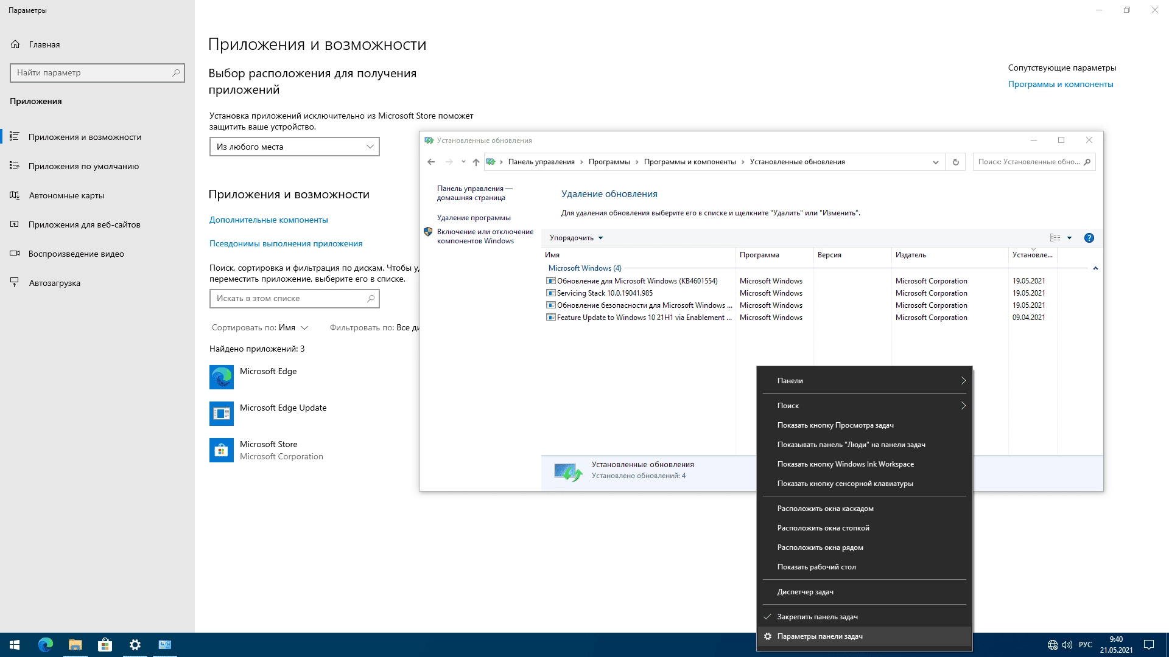The height and width of the screenshot is (657, 1169).
Task: Go back in Installed Updates window
Action: click(431, 162)
